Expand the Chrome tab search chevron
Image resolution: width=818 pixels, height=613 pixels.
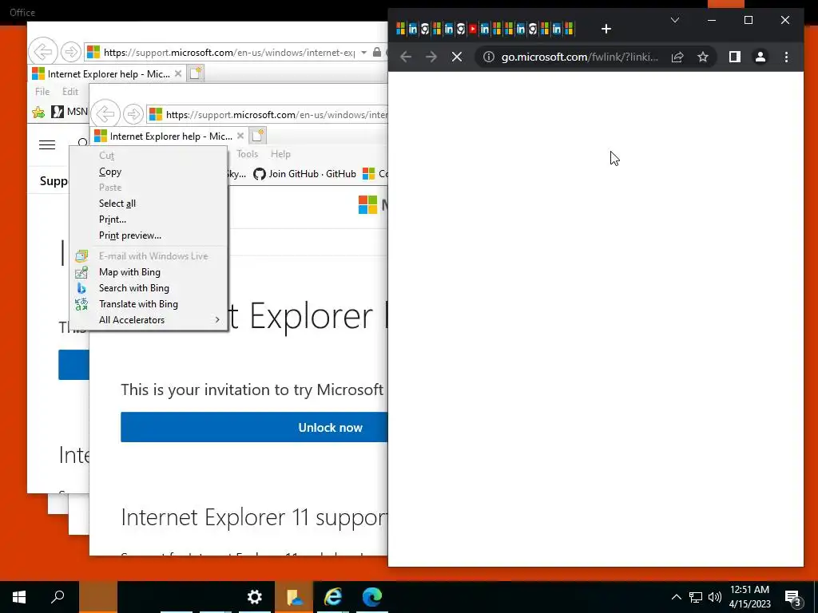click(x=674, y=20)
